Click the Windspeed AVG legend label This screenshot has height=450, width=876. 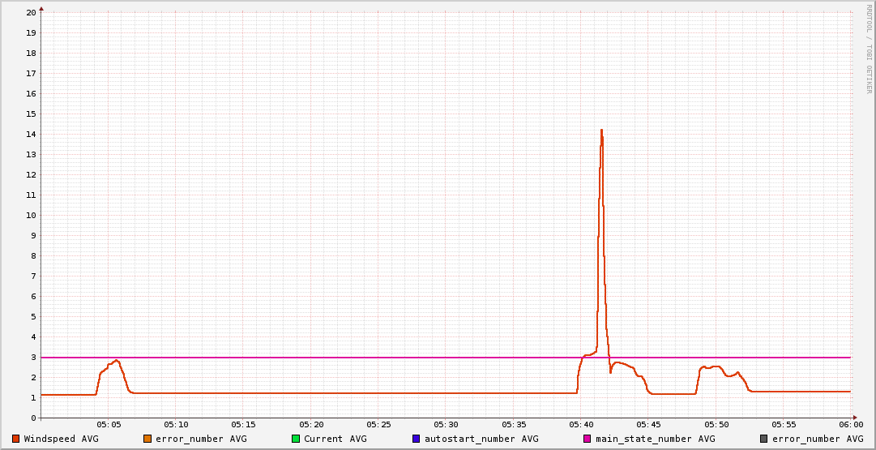click(61, 439)
